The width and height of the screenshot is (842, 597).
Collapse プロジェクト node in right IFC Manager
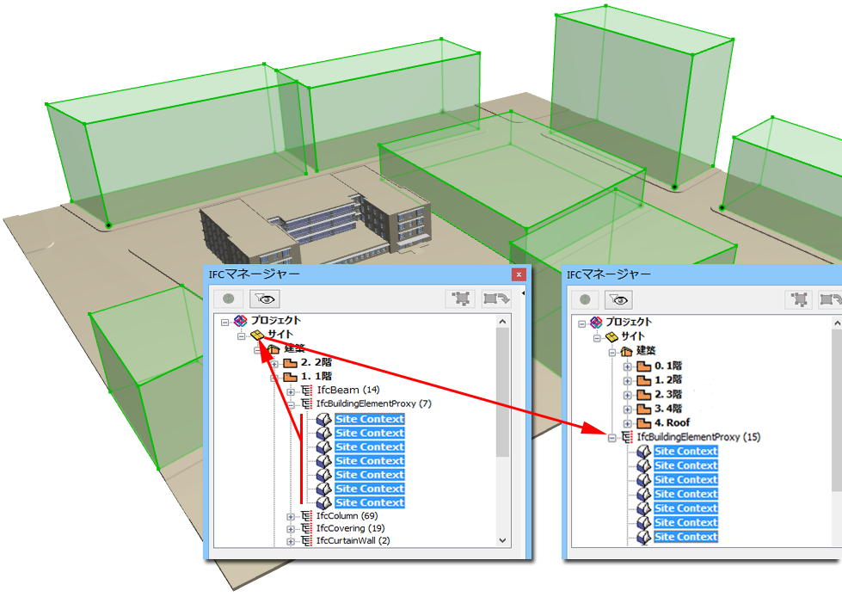pos(581,323)
